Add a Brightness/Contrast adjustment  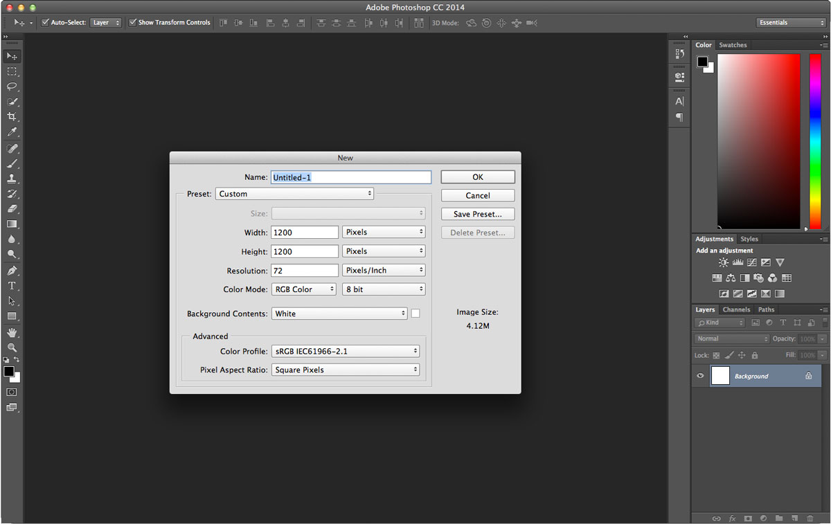click(x=724, y=262)
